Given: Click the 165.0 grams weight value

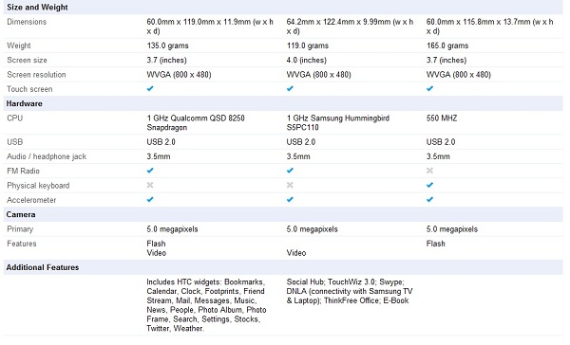Looking at the screenshot, I should tap(447, 45).
